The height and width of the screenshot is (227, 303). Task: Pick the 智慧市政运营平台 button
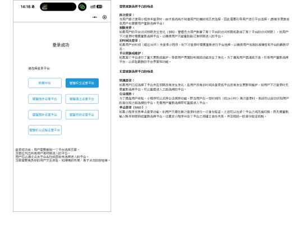click(x=82, y=115)
